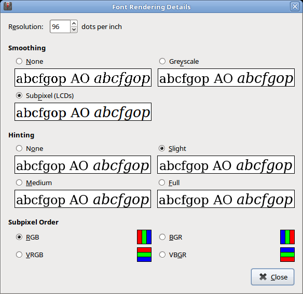Click the BGR subpixel order color icon
303x294 pixels.
[x=287, y=237]
